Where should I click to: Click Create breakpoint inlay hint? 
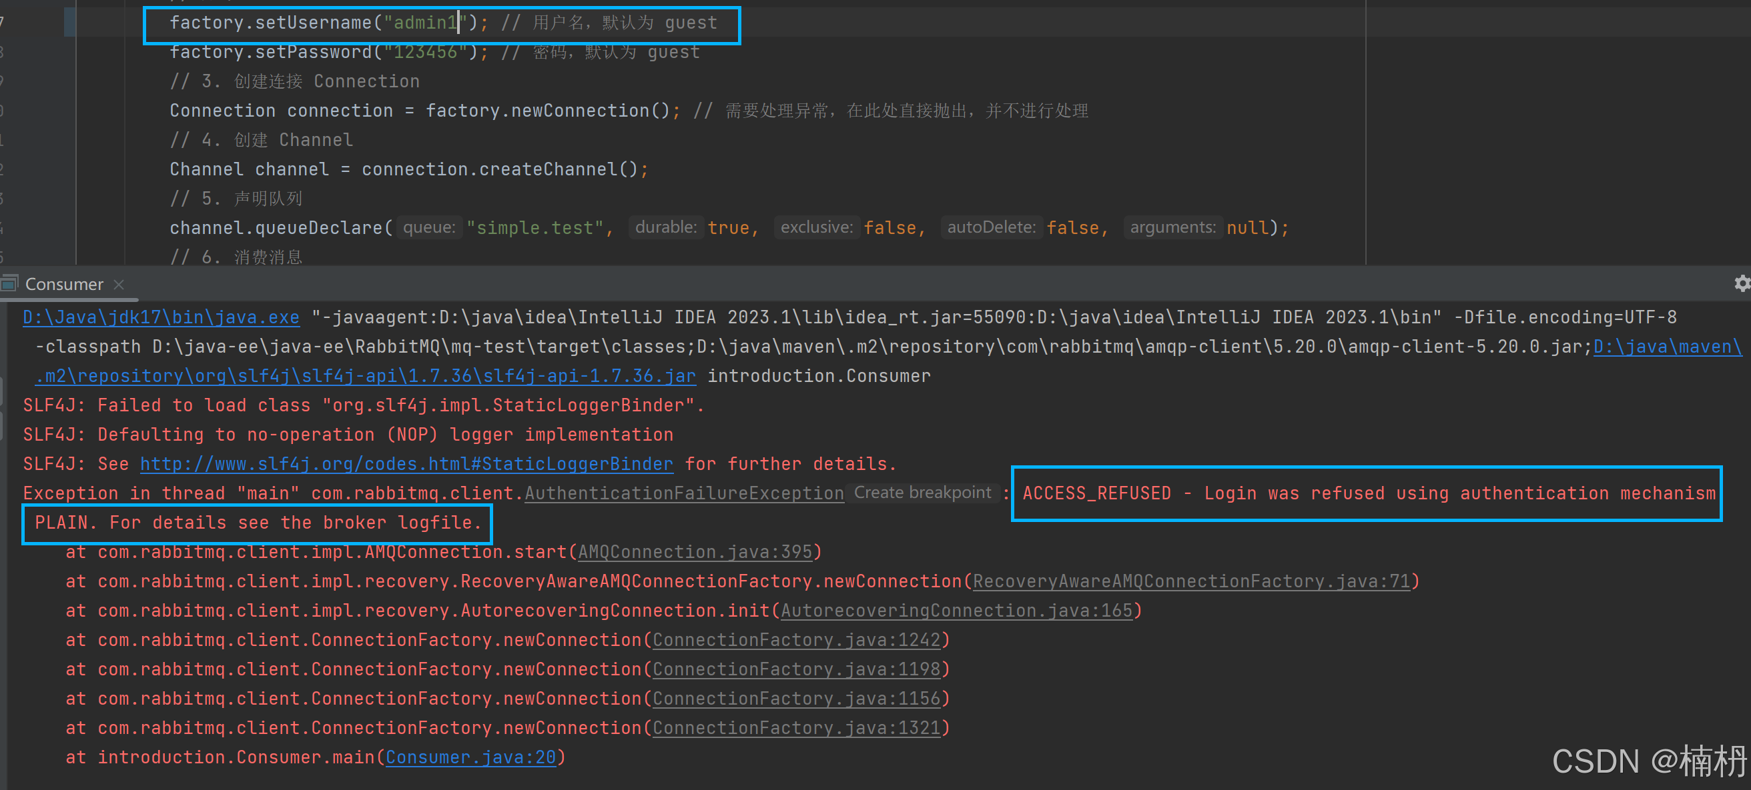922,493
